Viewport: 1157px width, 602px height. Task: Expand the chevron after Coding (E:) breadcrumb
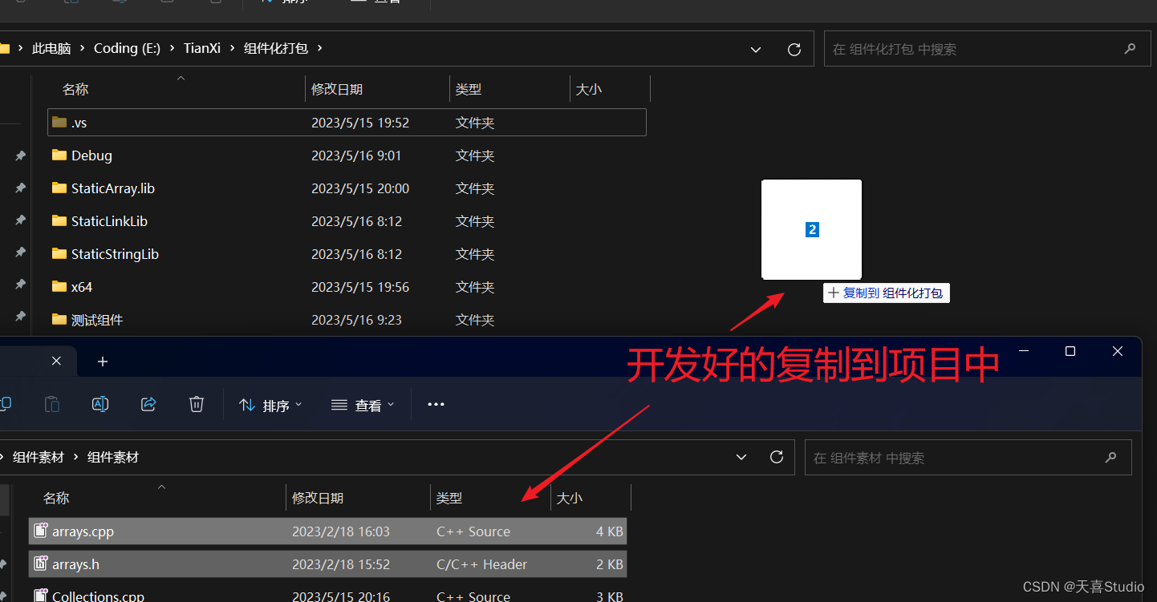click(171, 48)
